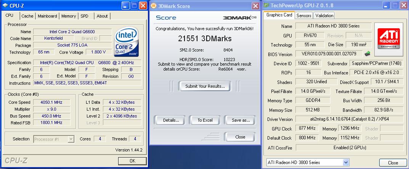Viewport: 409px width, 169px height.
Task: Click the Socket 775 LGA package field
Action: 72,45
